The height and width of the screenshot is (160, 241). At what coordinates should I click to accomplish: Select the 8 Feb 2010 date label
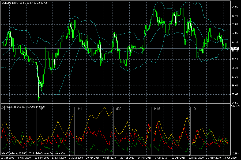pos(110,158)
